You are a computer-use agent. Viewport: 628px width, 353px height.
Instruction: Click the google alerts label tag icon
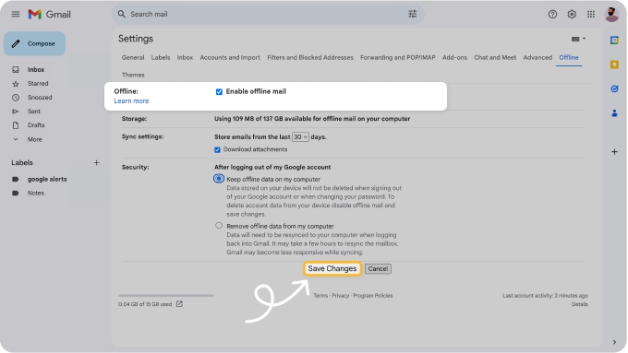(16, 179)
